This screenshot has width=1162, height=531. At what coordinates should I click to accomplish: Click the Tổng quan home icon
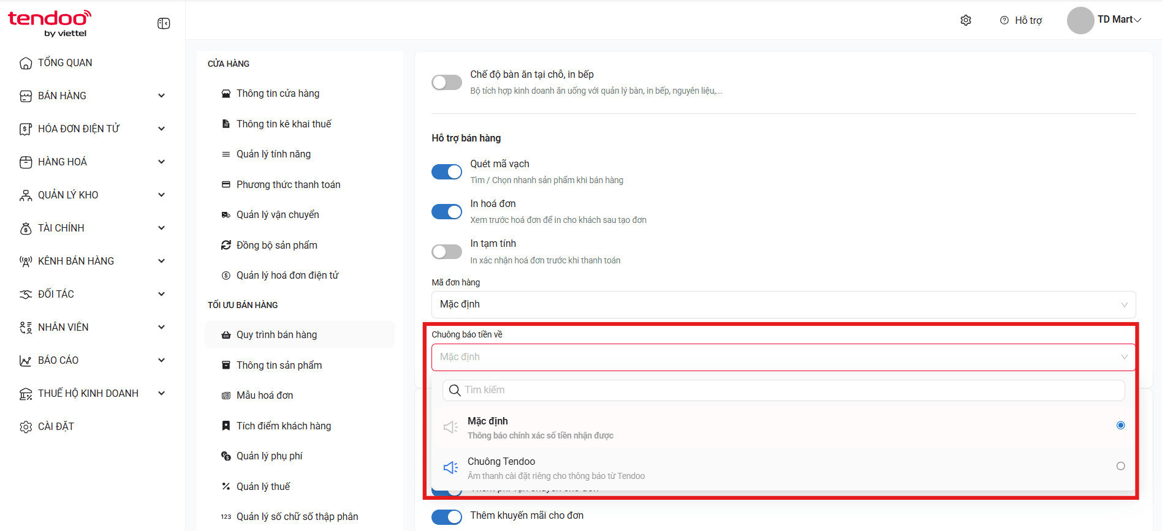(x=26, y=63)
